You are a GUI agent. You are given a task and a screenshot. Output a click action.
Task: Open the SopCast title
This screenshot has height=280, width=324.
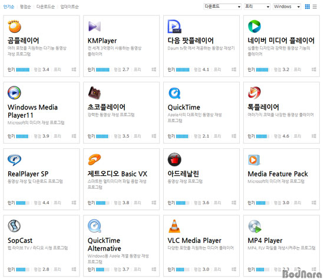[20, 241]
